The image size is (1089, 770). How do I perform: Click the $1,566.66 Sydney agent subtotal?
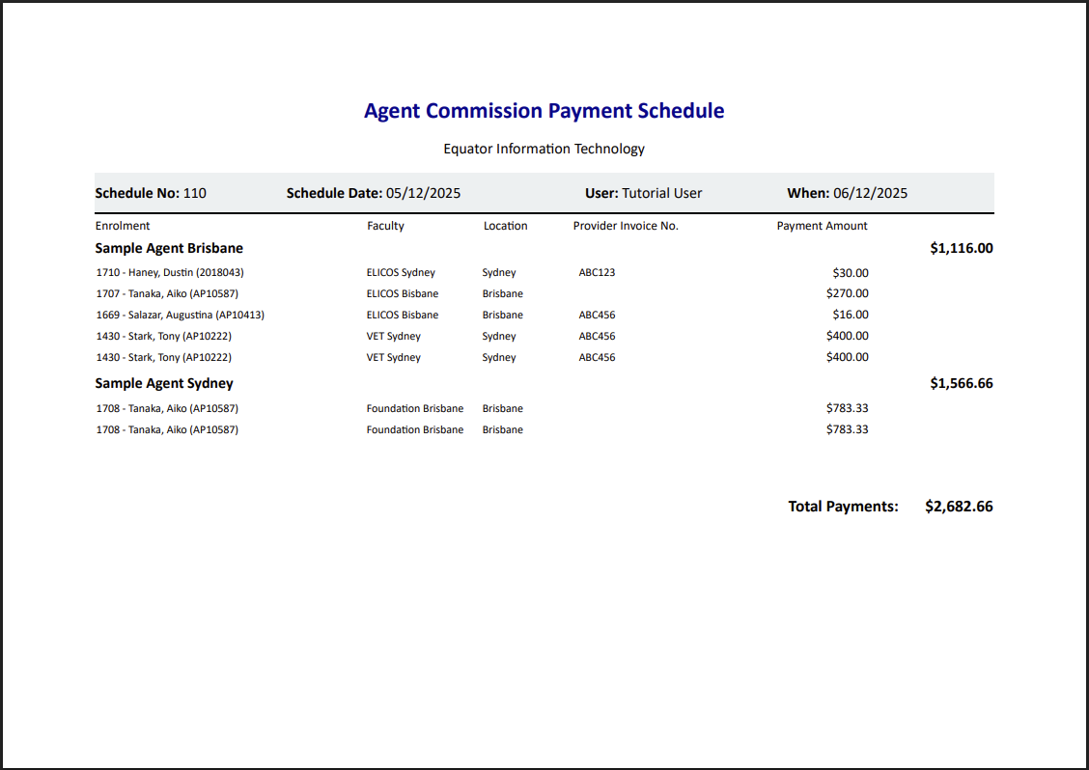tap(961, 383)
